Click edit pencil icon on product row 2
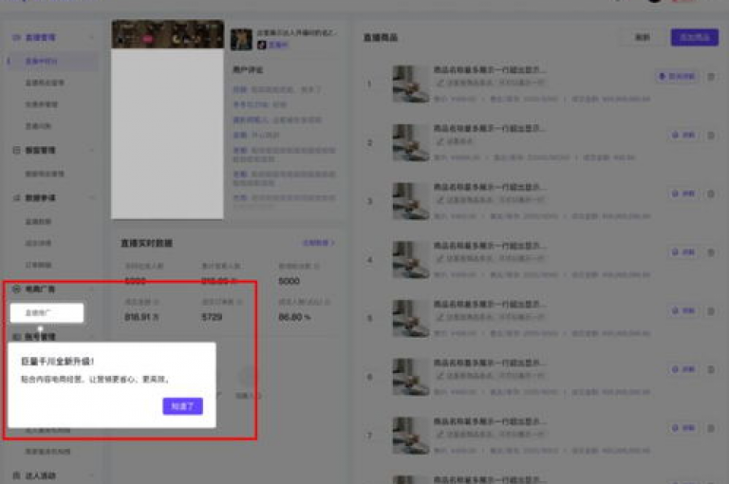 click(x=439, y=141)
